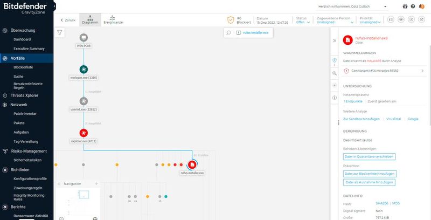
Task: Click the teal node in lower graph row
Action: click(166, 196)
